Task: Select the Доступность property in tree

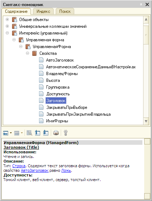Action: click(58, 94)
